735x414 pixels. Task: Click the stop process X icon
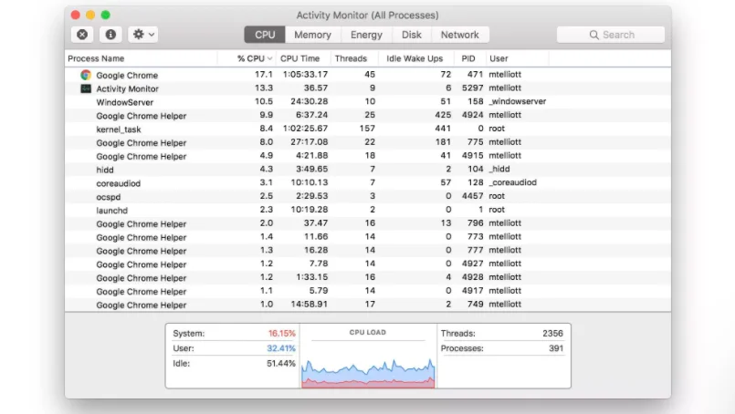[82, 35]
